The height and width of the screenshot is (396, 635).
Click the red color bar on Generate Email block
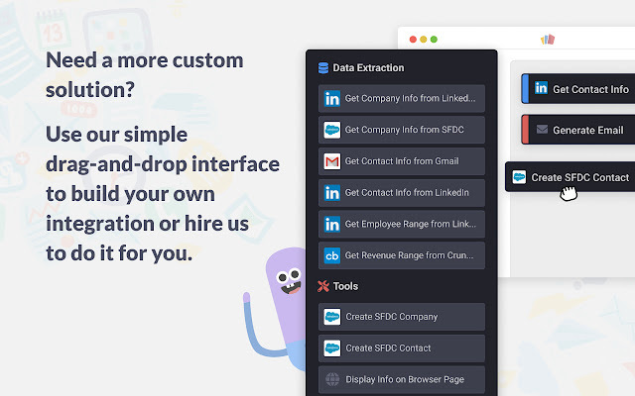(x=525, y=130)
